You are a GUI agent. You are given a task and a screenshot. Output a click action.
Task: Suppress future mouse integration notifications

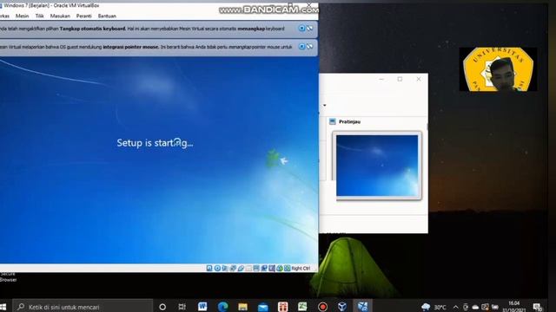(309, 46)
